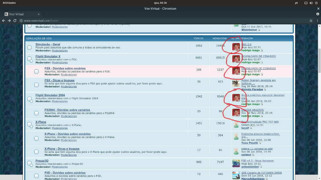The image size is (321, 180).
Task: Open the clock showing qua, 08:36
Action: point(160,3)
